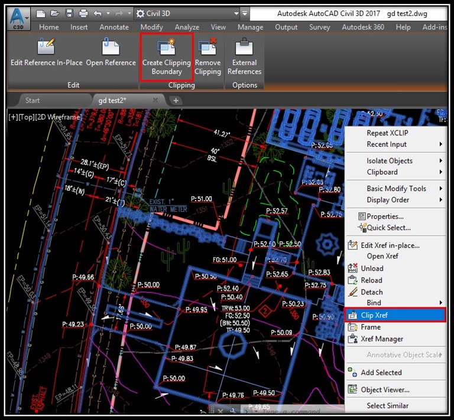454x420 pixels.
Task: Undo the last action
Action: coord(98,14)
